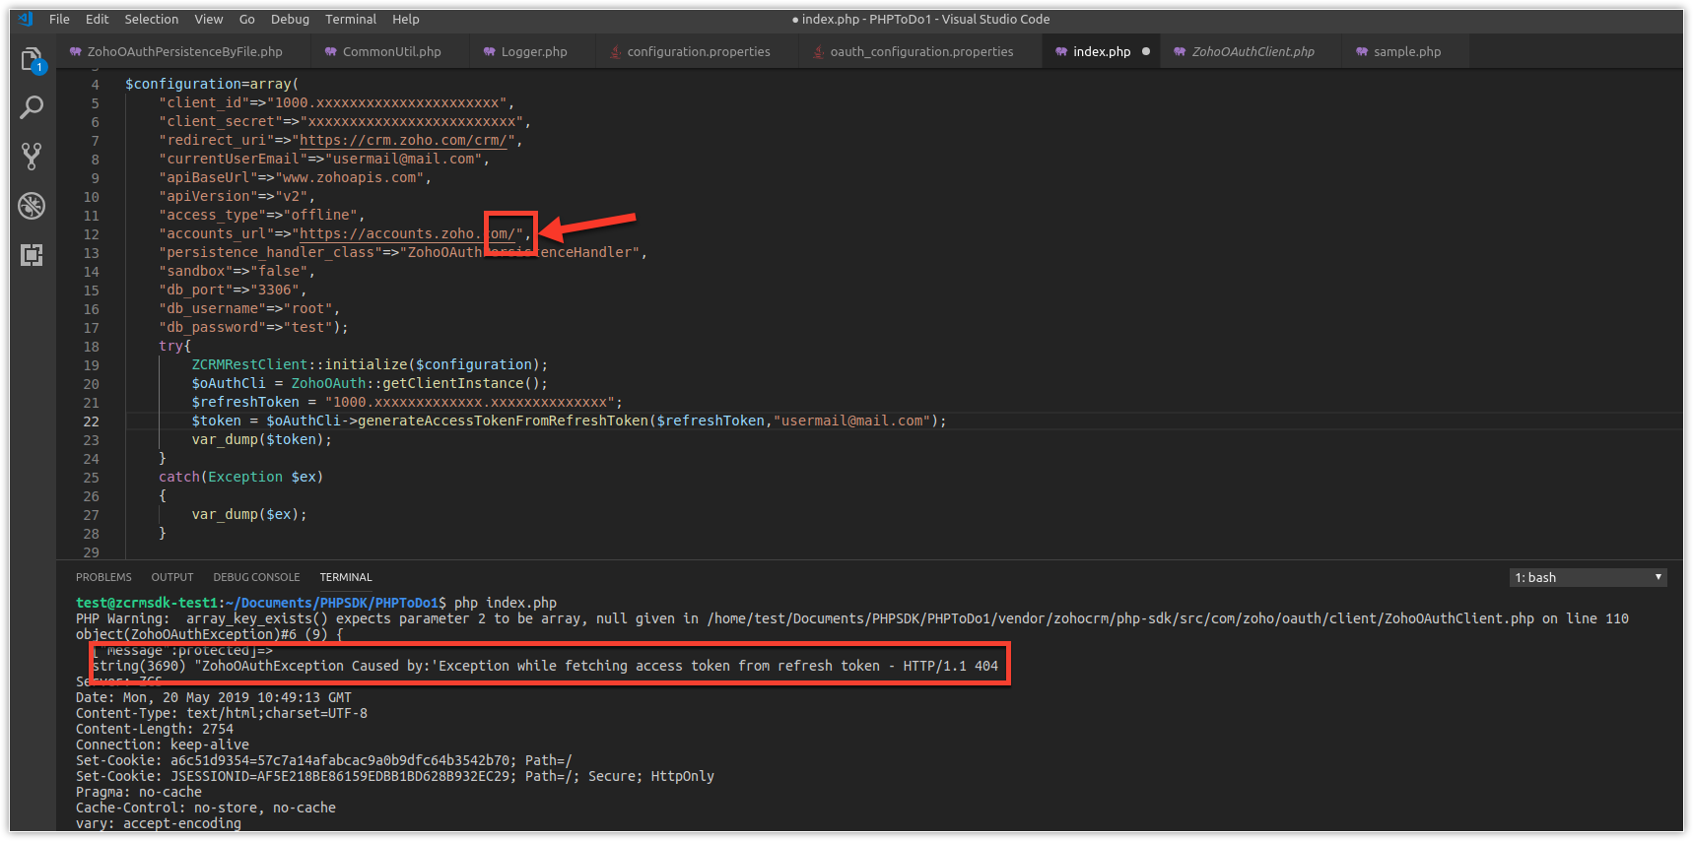Click the 'Connection: keep-alive' terminal line
Image resolution: width=1693 pixels, height=841 pixels.
tap(163, 744)
